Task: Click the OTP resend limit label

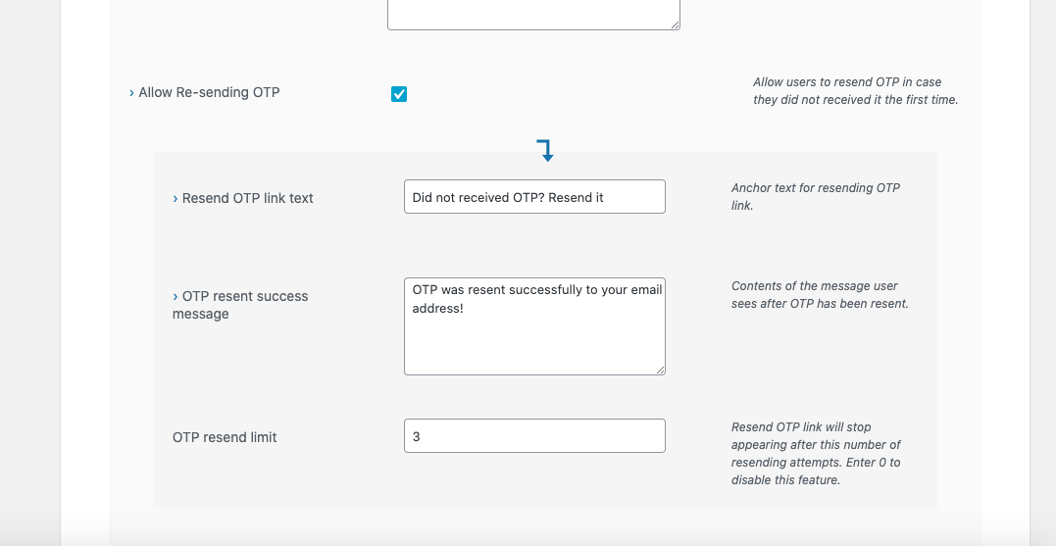Action: point(225,437)
